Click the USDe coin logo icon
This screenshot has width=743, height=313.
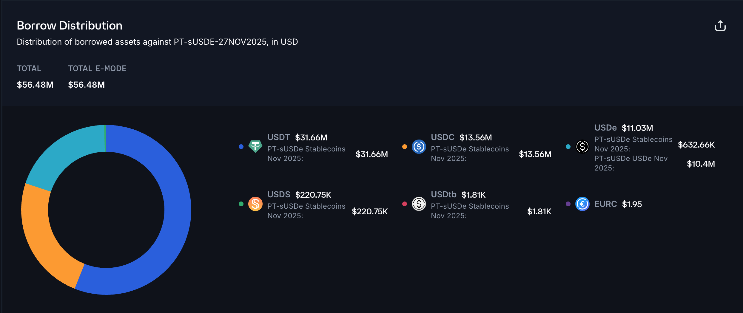pos(582,146)
